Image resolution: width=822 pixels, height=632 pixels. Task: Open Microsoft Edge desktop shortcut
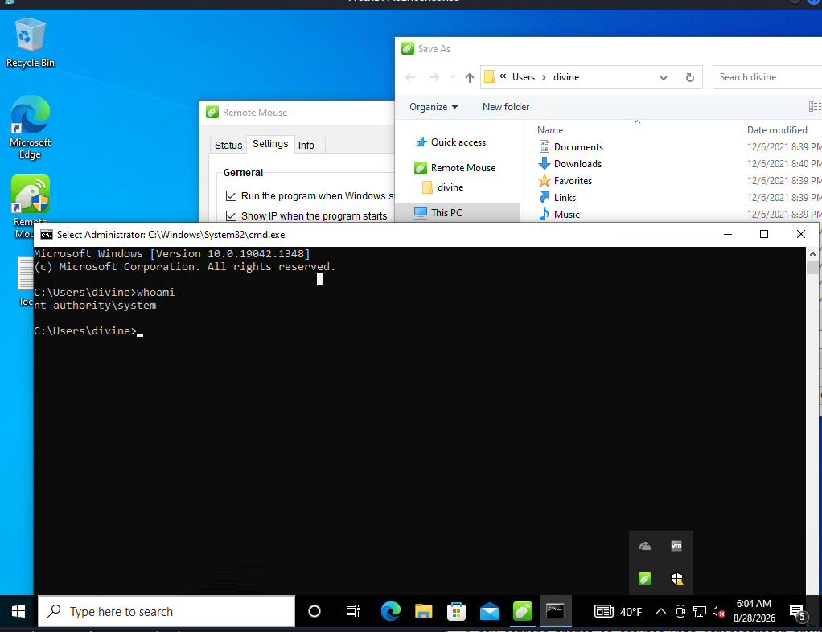(30, 127)
